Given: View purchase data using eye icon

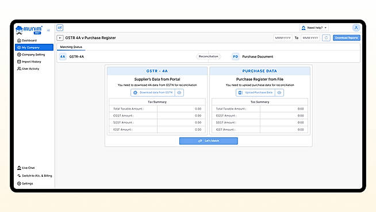Looking at the screenshot, I should pos(279,93).
